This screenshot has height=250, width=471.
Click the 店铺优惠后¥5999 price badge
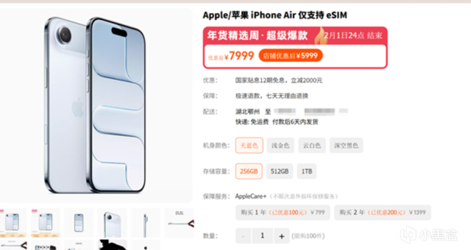coord(291,56)
